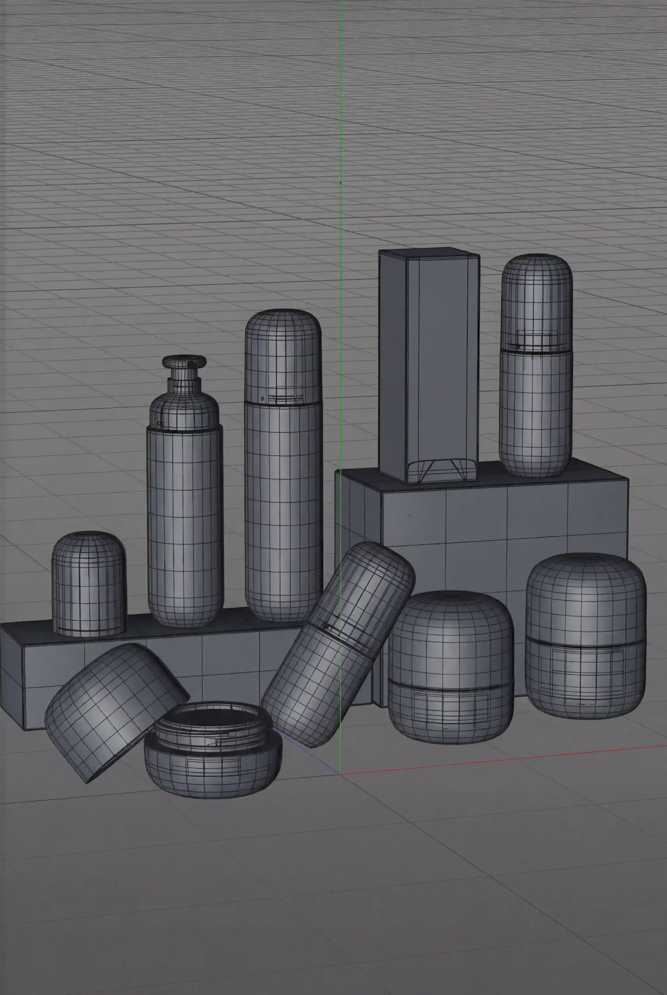This screenshot has height=995, width=667.
Task: Click the world origin where the axes meet
Action: [x=341, y=775]
